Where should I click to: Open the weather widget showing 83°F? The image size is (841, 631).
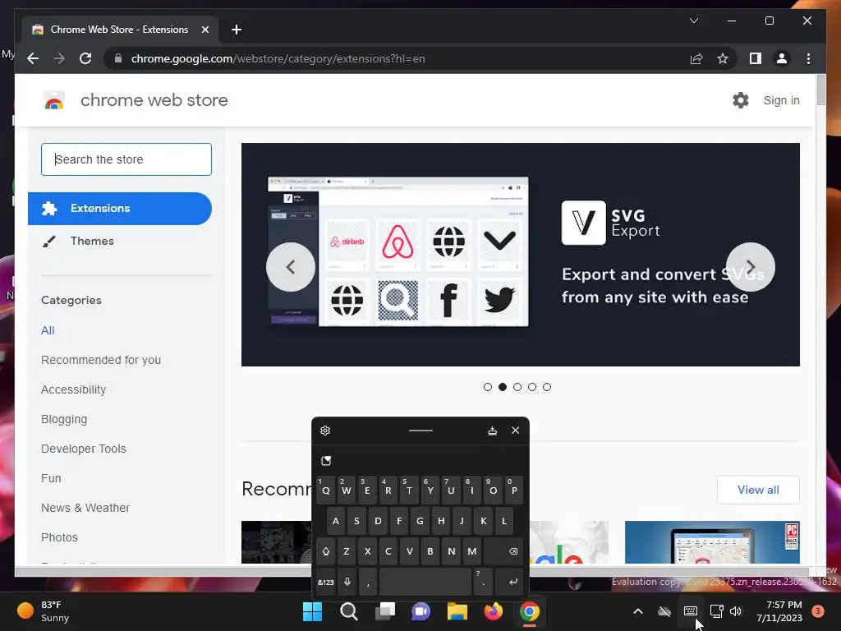pyautogui.click(x=44, y=611)
